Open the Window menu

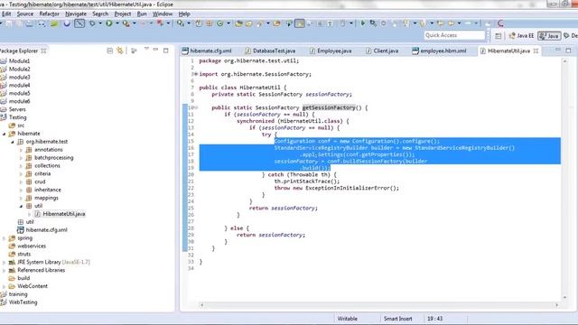(163, 14)
